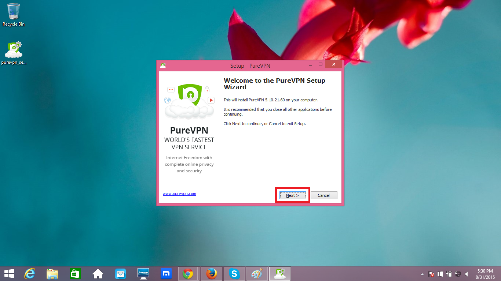
Task: Click the 5:30 PM clock and date
Action: [485, 274]
